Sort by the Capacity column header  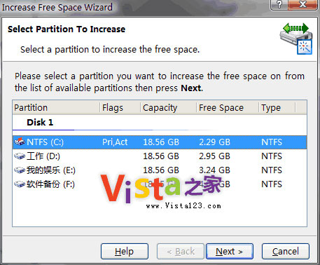[169, 107]
